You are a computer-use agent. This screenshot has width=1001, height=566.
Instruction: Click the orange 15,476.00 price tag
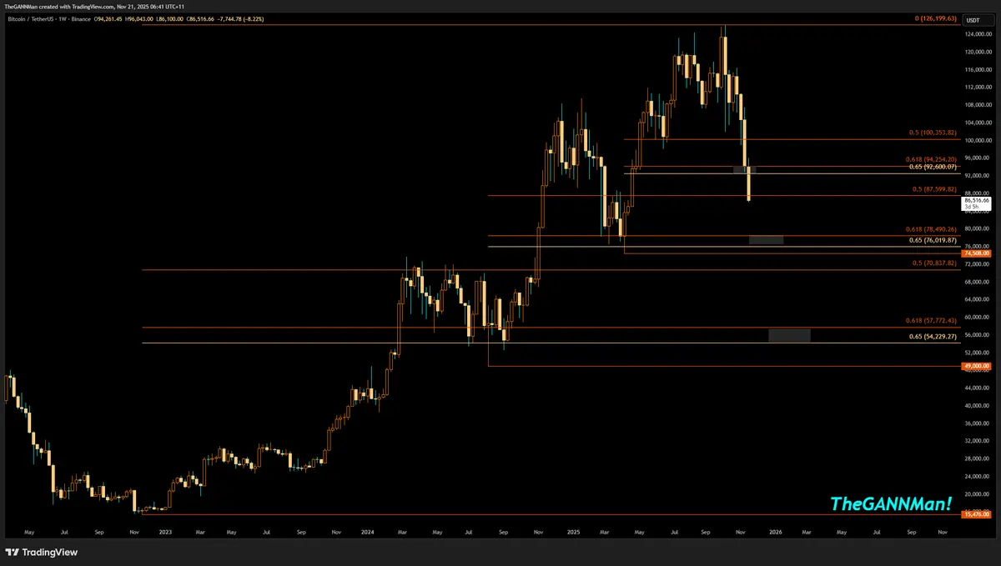[x=976, y=514]
